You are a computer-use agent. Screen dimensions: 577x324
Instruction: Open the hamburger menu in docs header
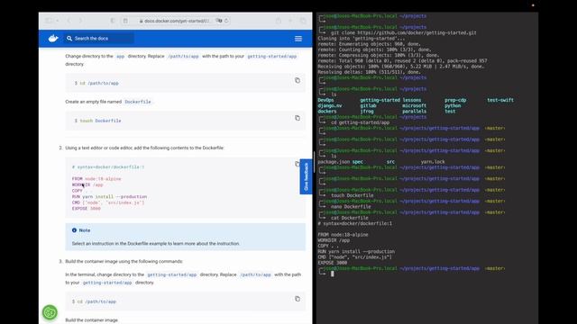tap(298, 39)
